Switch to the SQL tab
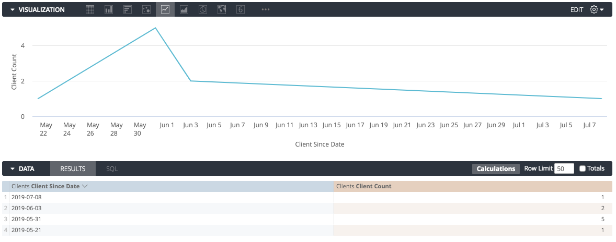 [112, 168]
